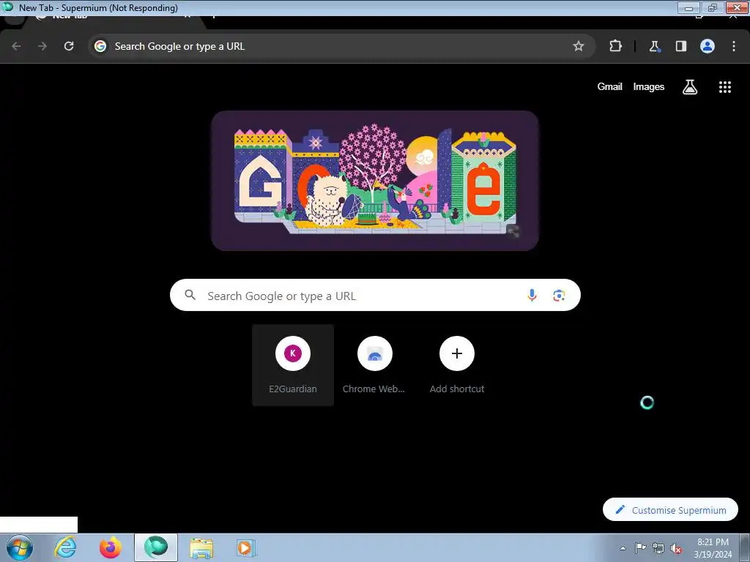The width and height of the screenshot is (750, 562).
Task: Launch Firefox from taskbar
Action: click(111, 547)
